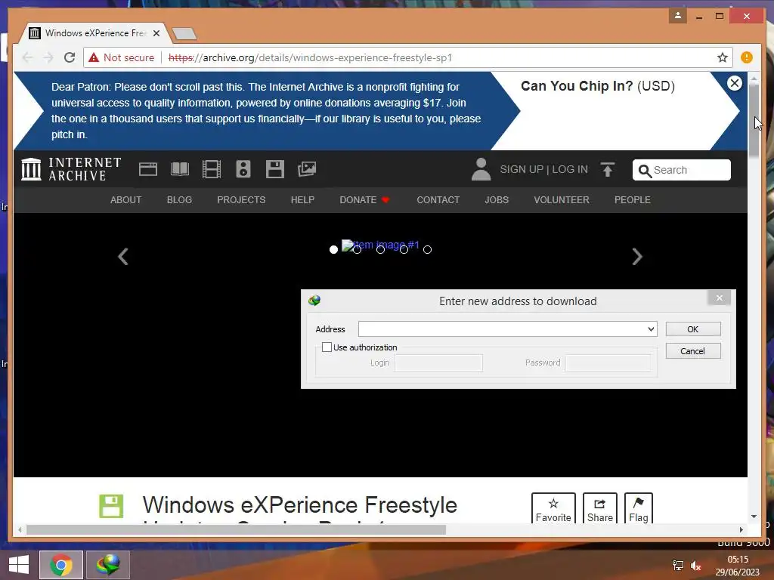774x580 pixels.
Task: Click the Share button
Action: (x=599, y=508)
